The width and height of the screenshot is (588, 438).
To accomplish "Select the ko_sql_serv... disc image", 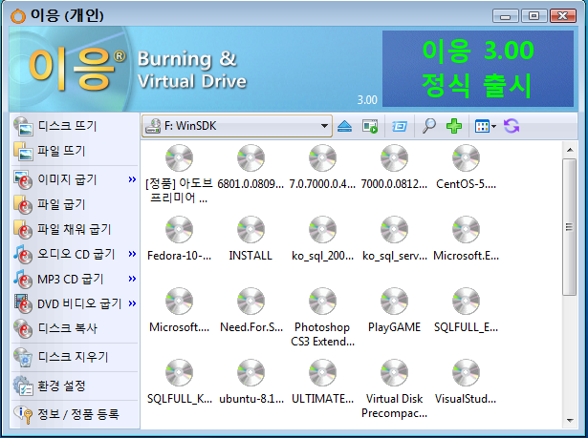I will click(x=394, y=239).
